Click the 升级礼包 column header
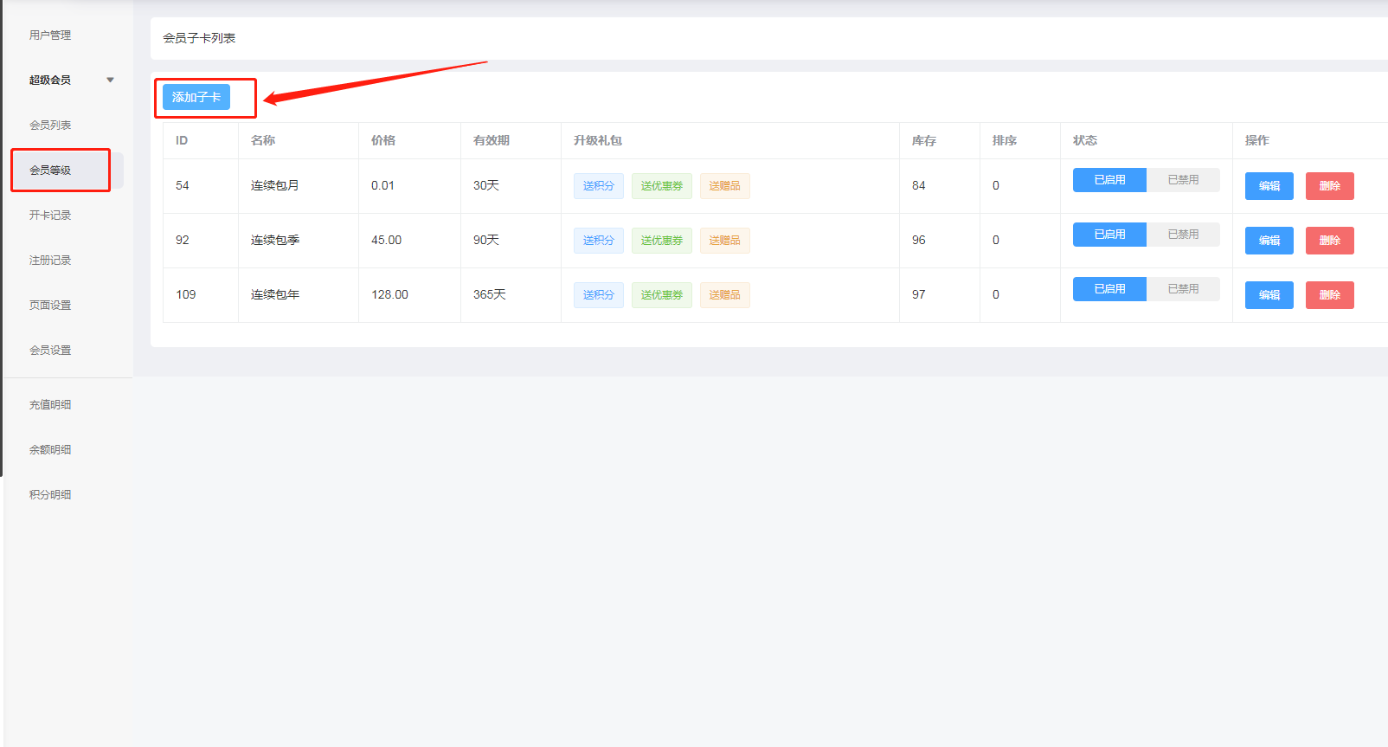Viewport: 1388px width, 747px height. pos(598,140)
